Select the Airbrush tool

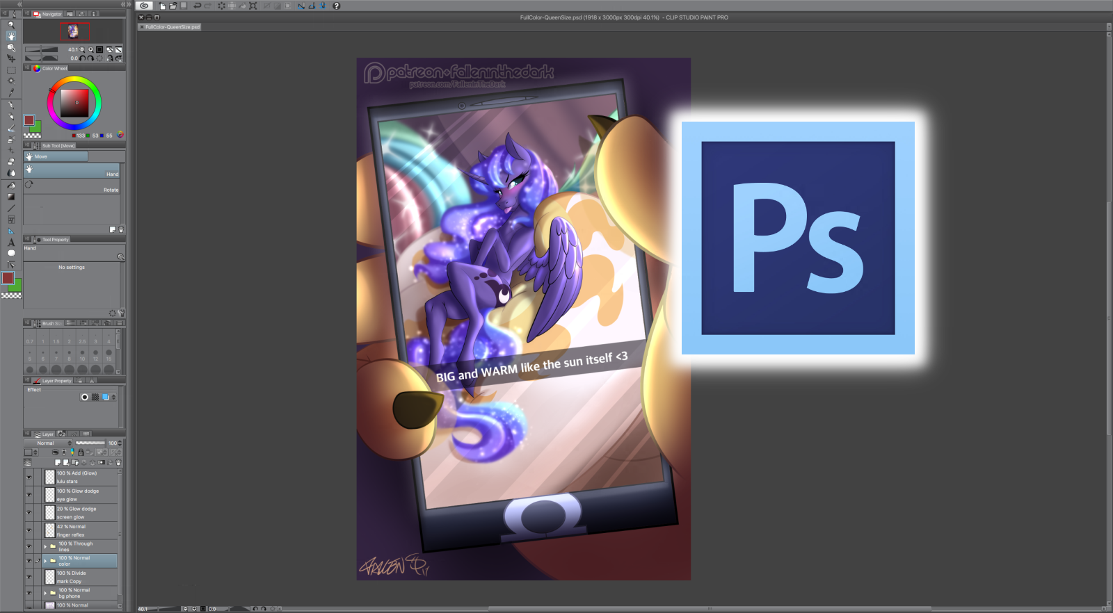(x=11, y=140)
